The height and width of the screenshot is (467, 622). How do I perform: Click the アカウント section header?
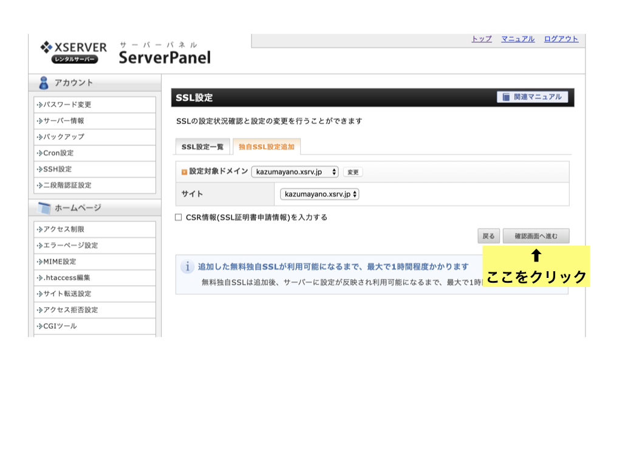(95, 83)
